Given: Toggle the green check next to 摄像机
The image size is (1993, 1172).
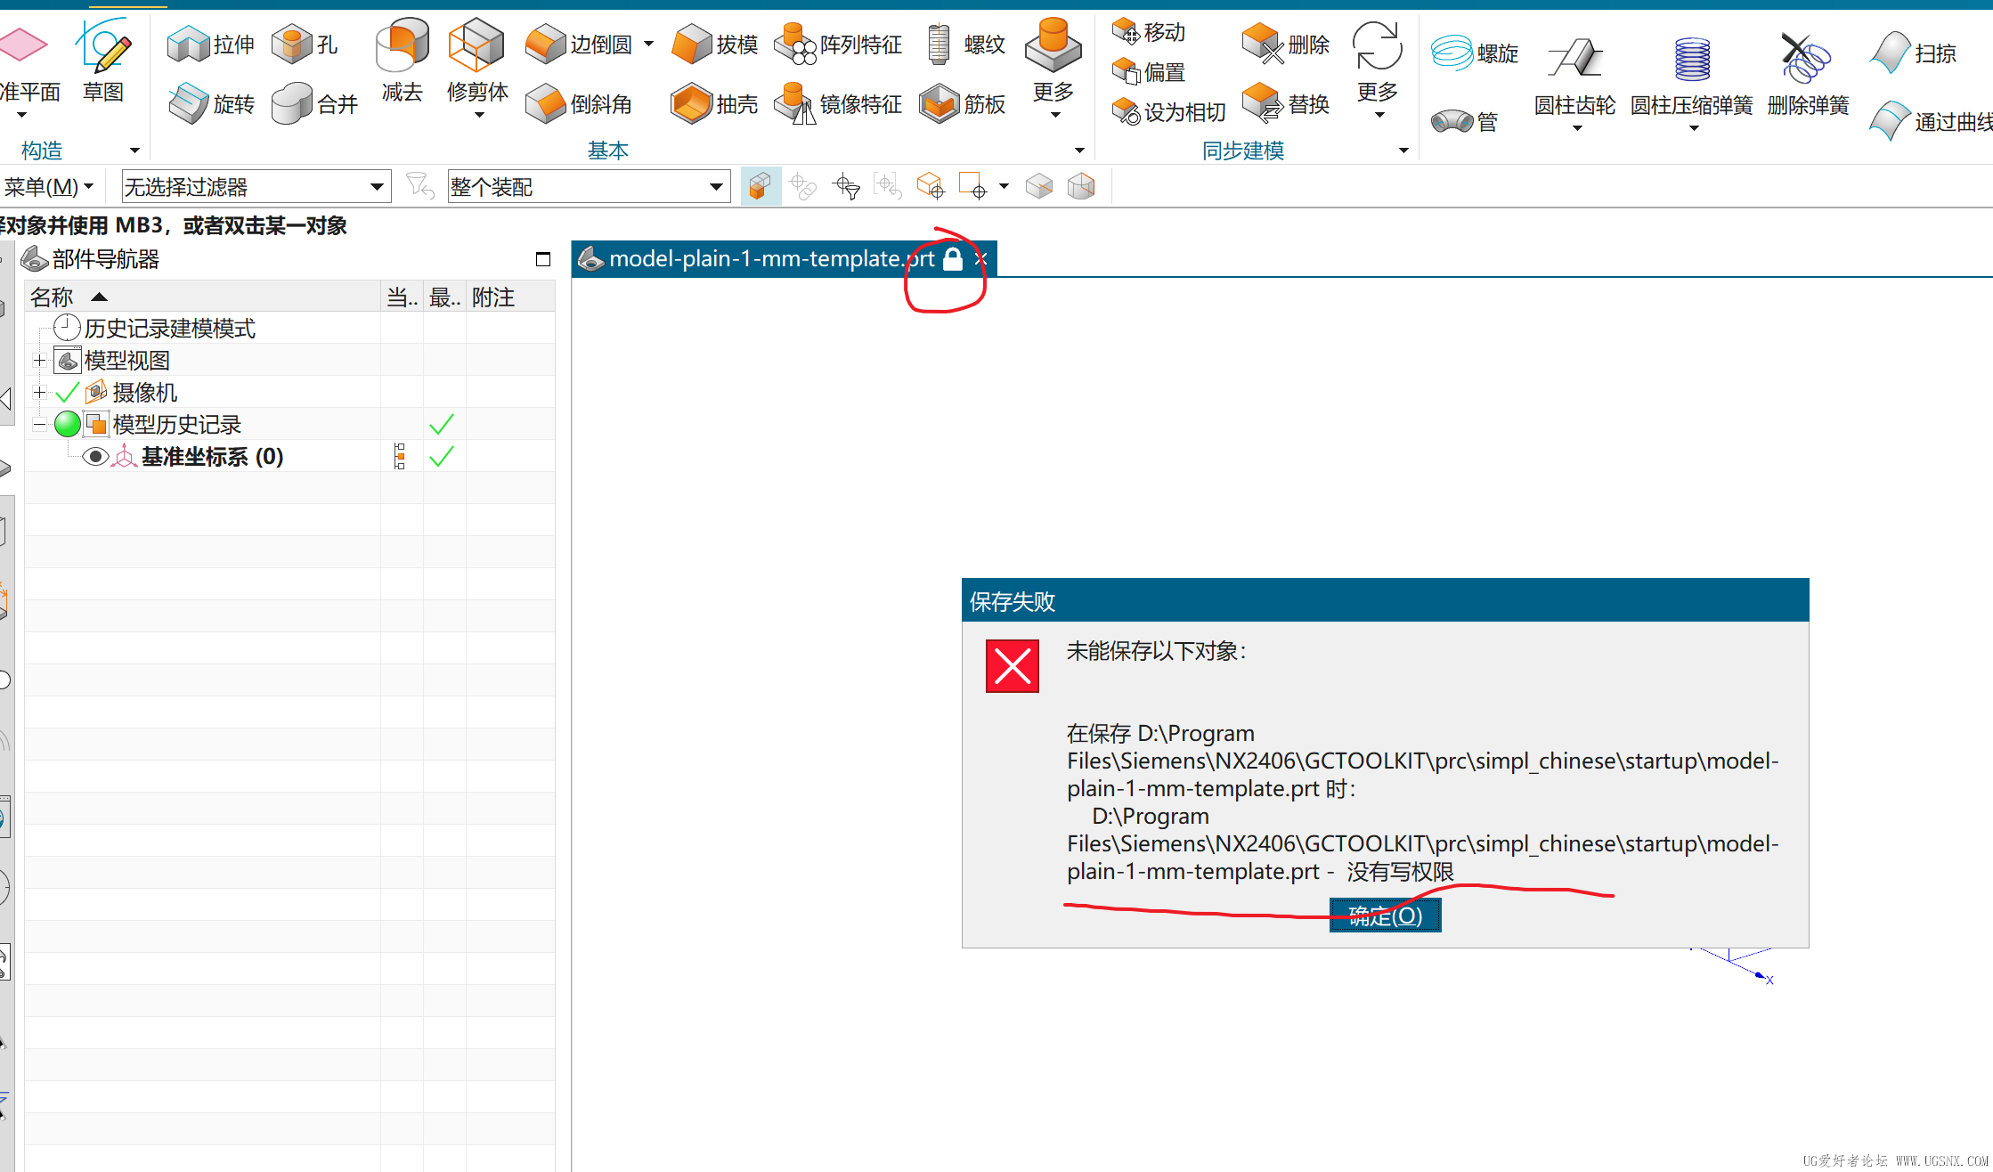Looking at the screenshot, I should pyautogui.click(x=68, y=393).
